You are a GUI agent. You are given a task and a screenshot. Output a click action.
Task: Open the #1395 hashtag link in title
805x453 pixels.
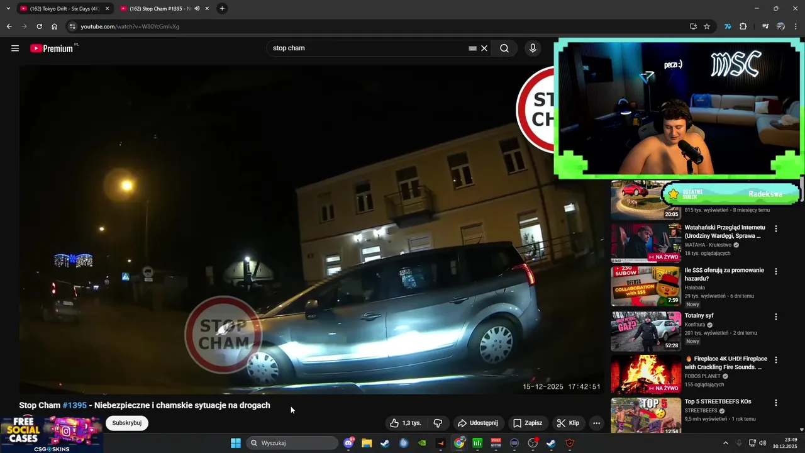point(75,405)
